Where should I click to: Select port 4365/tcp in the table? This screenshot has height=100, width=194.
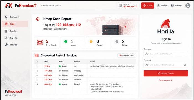48,80
